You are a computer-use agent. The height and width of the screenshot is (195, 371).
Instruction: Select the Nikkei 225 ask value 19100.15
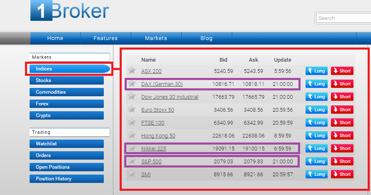click(x=253, y=149)
